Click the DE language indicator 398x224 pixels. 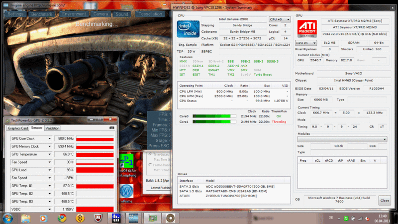pyautogui.click(x=331, y=218)
